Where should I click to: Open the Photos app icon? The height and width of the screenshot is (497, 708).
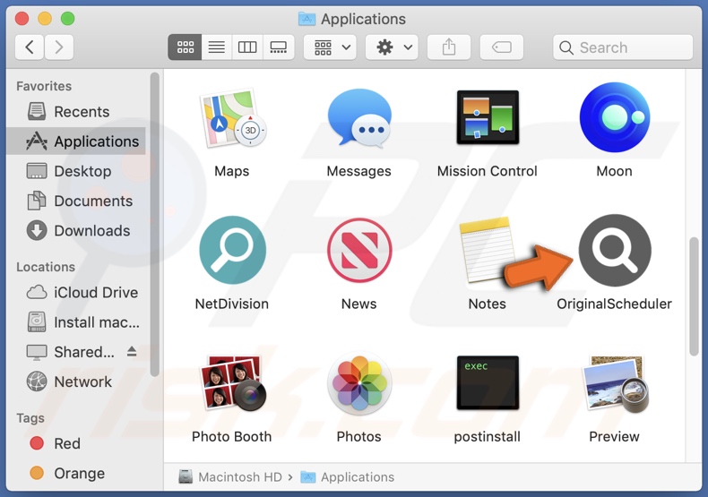pos(359,383)
